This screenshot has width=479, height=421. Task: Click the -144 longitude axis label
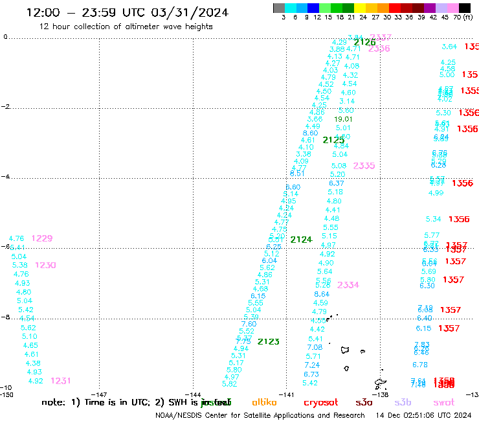click(193, 394)
